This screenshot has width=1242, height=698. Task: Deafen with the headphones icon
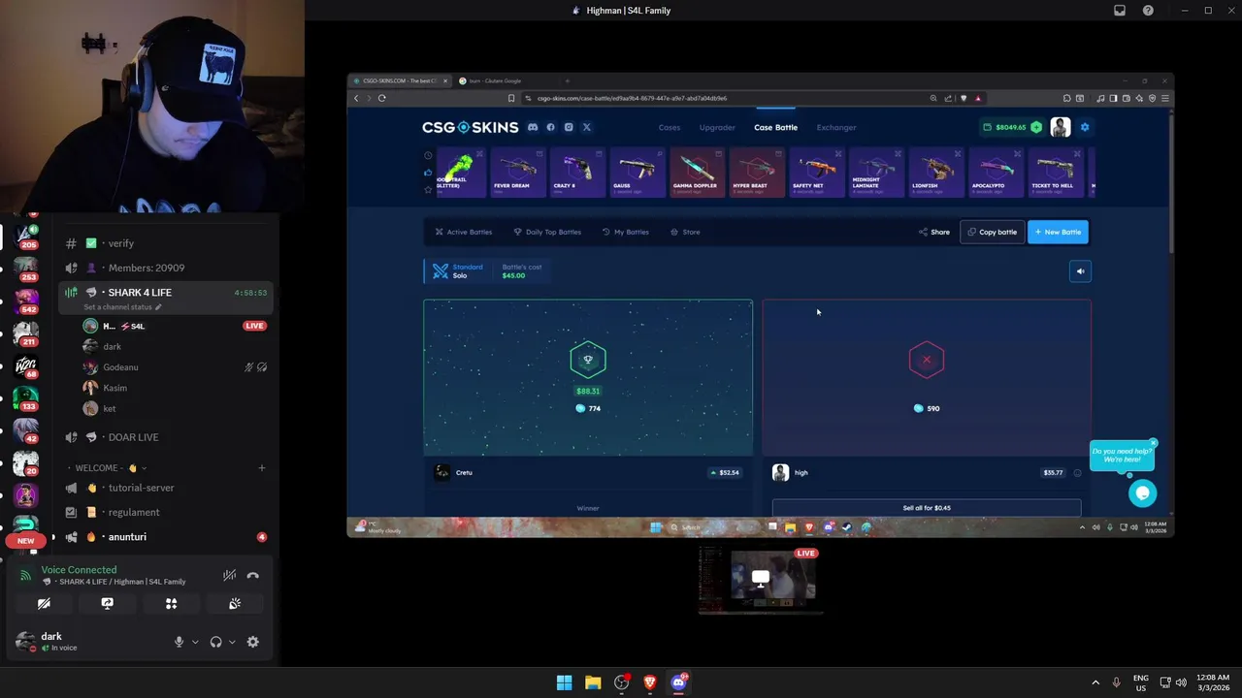tap(215, 642)
